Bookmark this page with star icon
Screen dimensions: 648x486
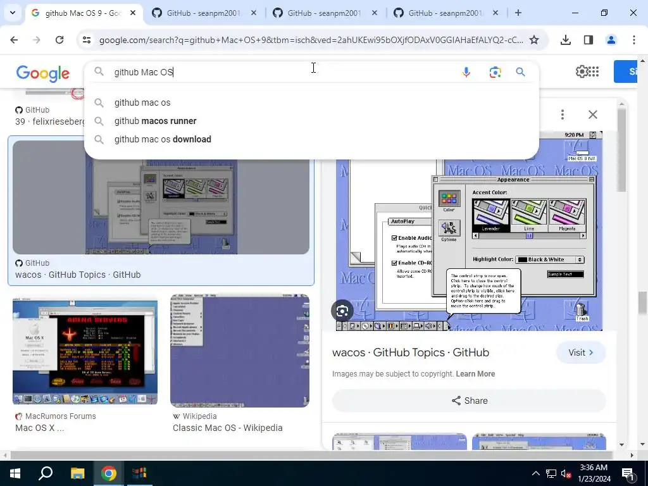[534, 40]
